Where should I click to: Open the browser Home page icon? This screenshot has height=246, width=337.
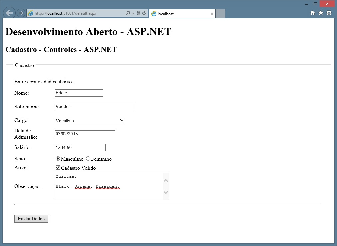[x=313, y=13]
